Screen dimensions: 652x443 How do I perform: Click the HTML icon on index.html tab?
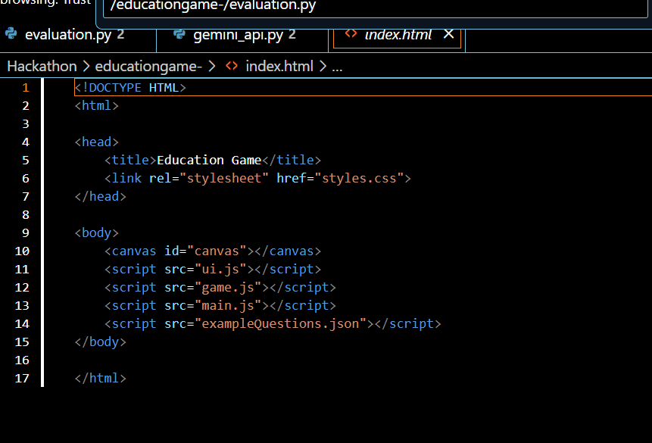[351, 33]
